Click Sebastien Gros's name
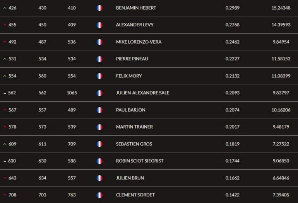The image size is (298, 203). click(x=134, y=144)
